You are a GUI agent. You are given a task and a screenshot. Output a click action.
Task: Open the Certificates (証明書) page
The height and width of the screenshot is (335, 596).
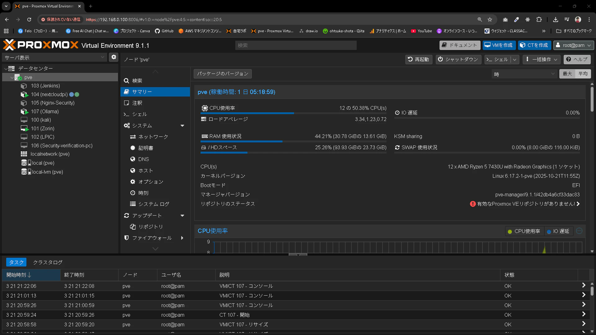click(146, 148)
